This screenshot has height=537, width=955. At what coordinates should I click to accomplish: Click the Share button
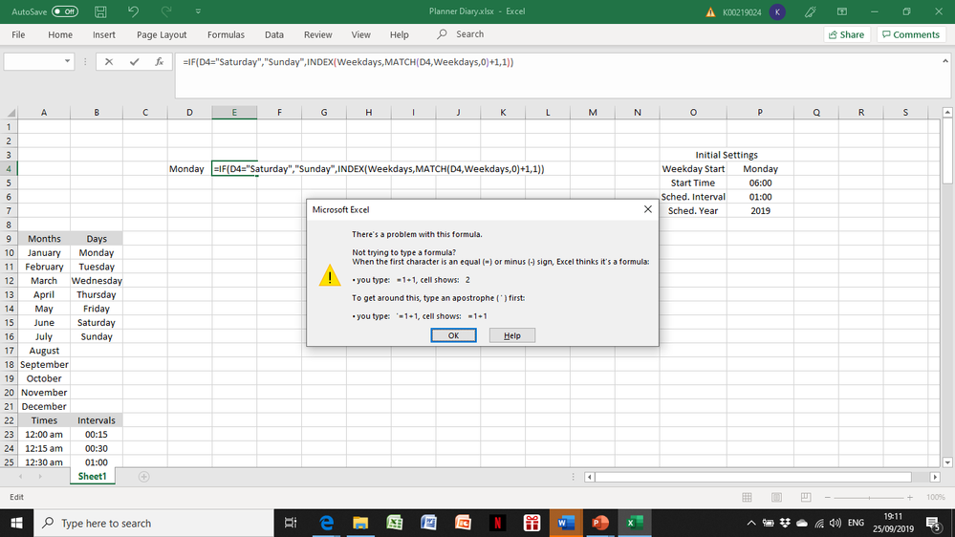coord(847,34)
